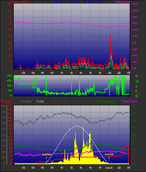Click the red "Pioggia" legend label
This screenshot has height=172, width=146.
click(x=6, y=101)
